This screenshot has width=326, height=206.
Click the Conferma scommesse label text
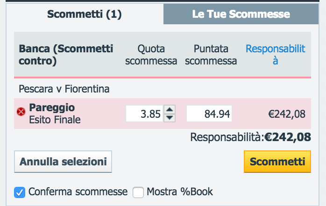coord(78,192)
